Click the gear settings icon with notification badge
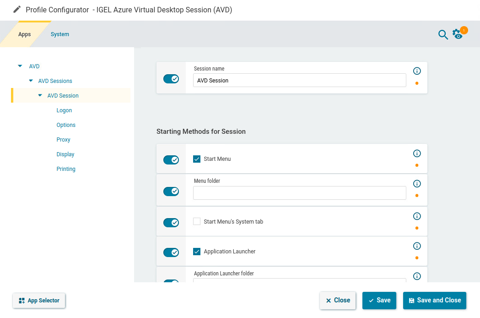 (458, 34)
